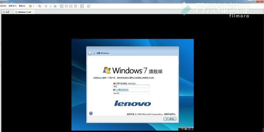Close the 主页 tab
The width and height of the screenshot is (264, 132).
[x=12, y=12]
